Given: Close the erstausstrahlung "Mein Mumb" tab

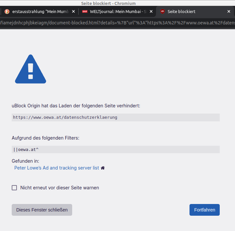Looking at the screenshot, I should tap(73, 12).
